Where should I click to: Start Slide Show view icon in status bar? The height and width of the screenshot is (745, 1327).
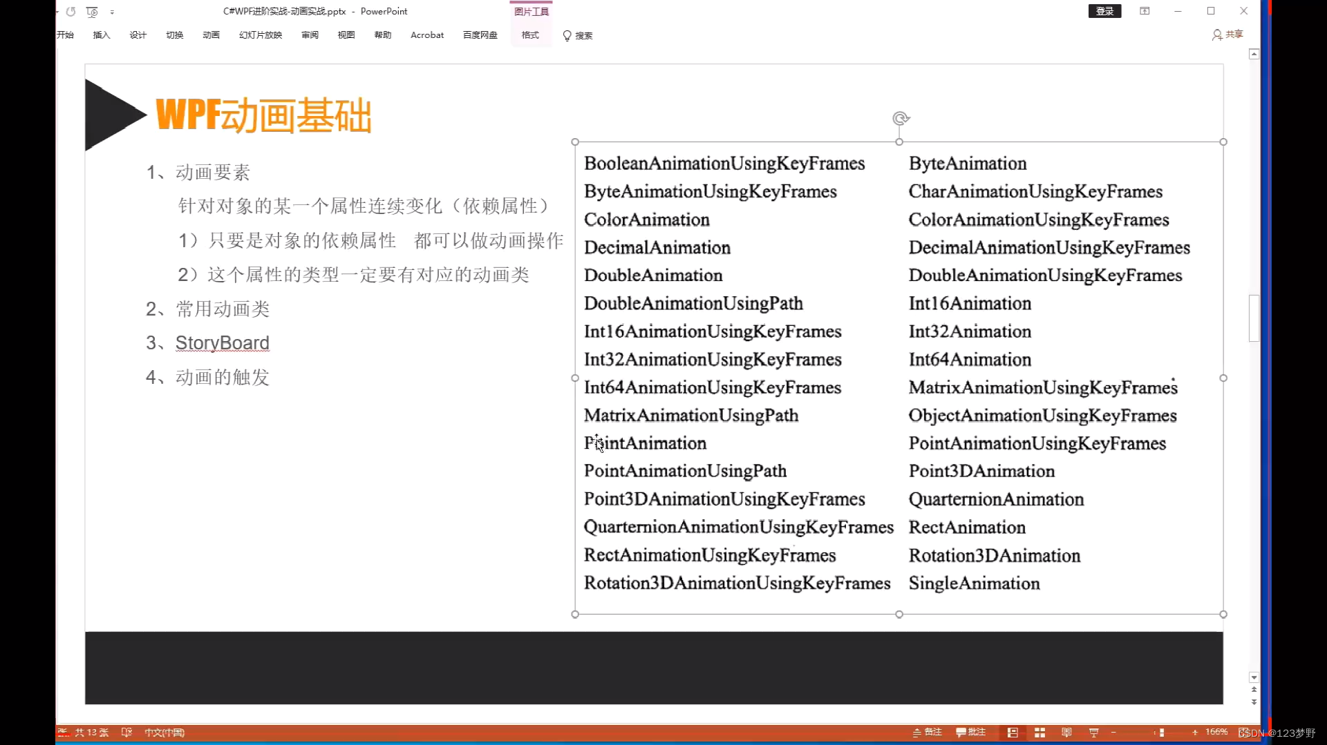pyautogui.click(x=1093, y=733)
